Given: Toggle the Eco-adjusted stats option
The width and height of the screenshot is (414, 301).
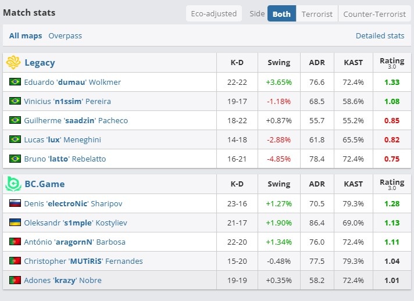Looking at the screenshot, I should click(x=214, y=14).
